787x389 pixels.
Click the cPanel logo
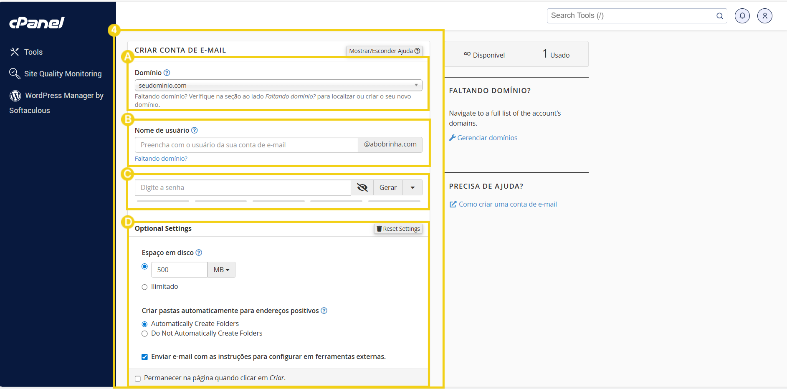tap(37, 23)
